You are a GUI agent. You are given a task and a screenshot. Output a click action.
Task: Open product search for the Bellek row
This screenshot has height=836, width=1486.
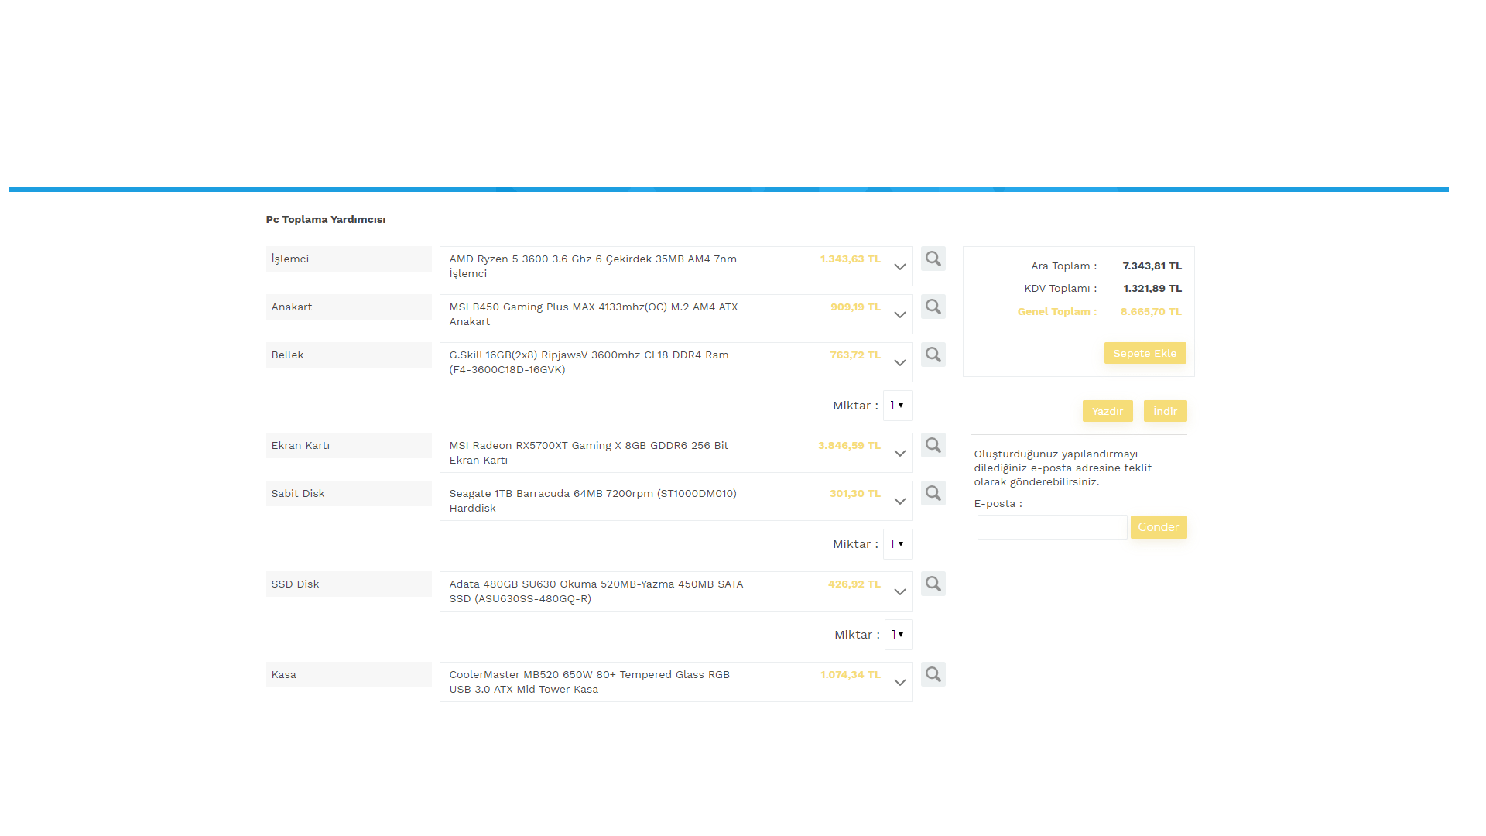[933, 355]
